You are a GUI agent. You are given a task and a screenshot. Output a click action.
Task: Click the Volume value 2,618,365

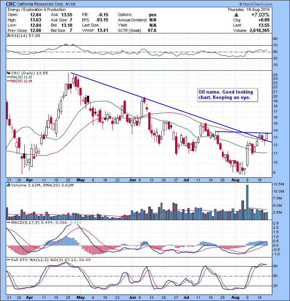click(260, 30)
